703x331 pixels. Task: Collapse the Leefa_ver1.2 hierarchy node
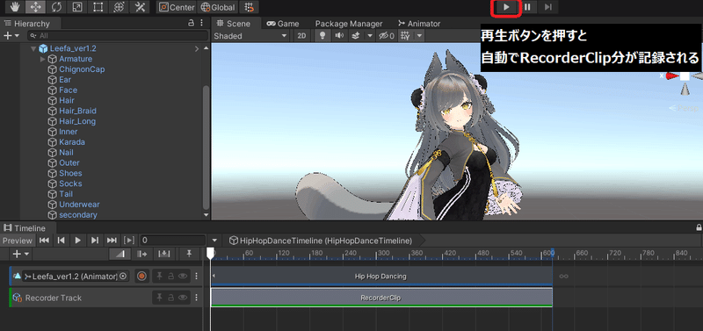pos(33,48)
